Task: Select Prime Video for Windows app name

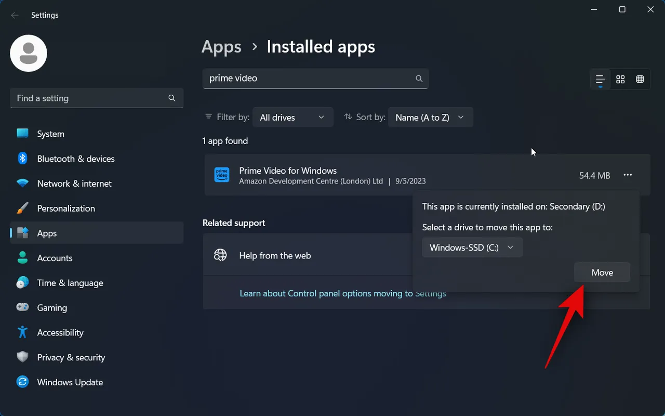Action: click(288, 171)
